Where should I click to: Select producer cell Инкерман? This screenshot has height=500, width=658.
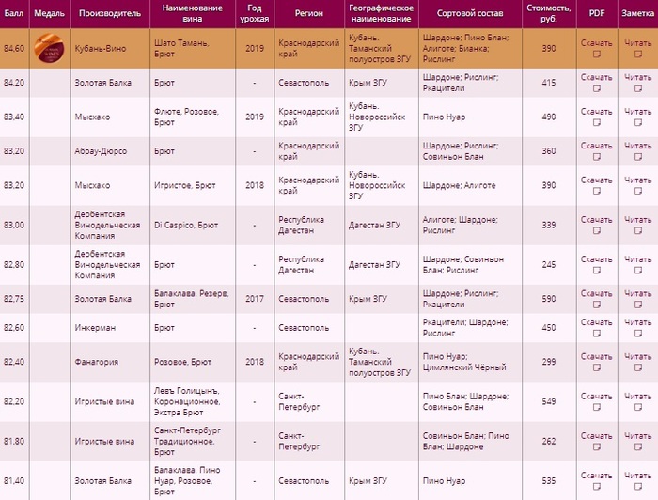pyautogui.click(x=95, y=328)
